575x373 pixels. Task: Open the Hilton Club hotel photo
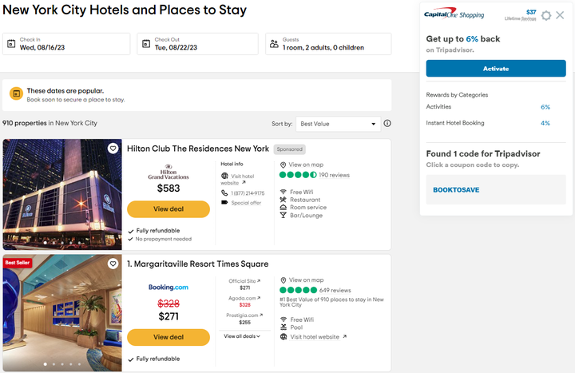(x=62, y=194)
